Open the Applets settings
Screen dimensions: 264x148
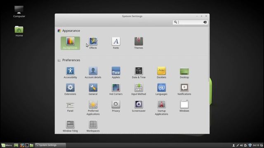click(116, 73)
